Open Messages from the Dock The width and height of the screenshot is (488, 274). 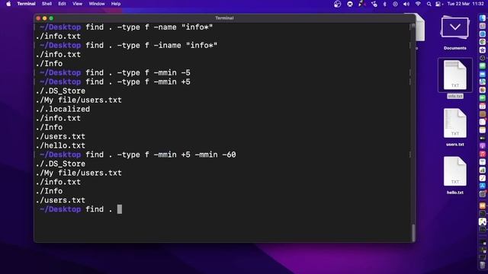[x=483, y=66]
